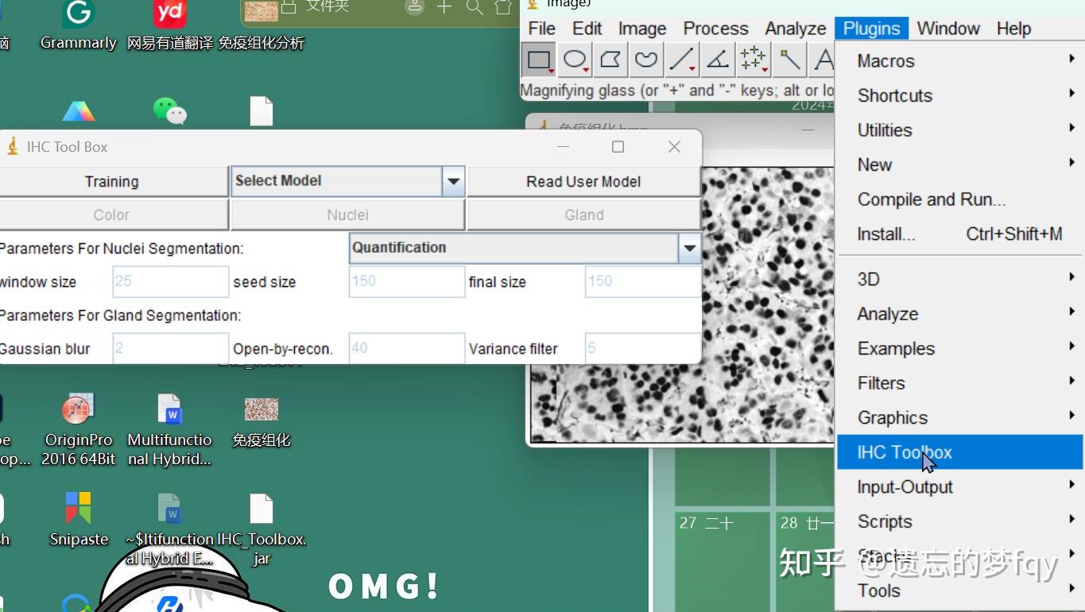The width and height of the screenshot is (1085, 612).
Task: Select the Text tool in ImageJ toolbar
Action: coord(823,60)
